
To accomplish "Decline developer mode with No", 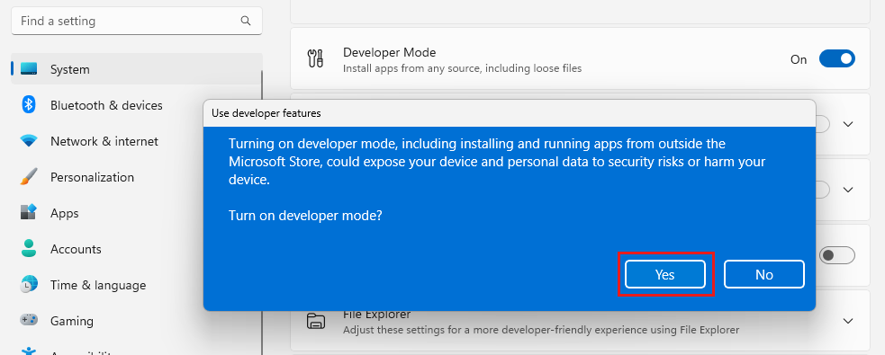I will (763, 274).
